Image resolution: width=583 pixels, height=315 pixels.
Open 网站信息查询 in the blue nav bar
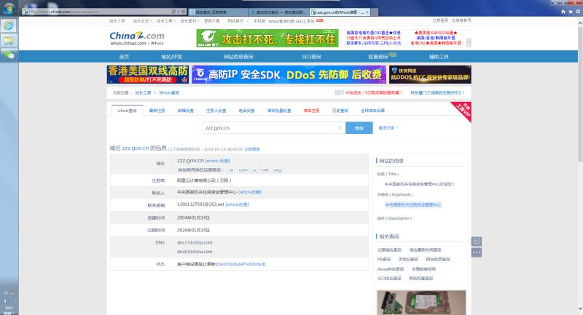[238, 57]
